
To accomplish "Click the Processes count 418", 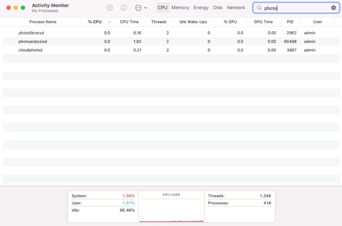I will (267, 203).
